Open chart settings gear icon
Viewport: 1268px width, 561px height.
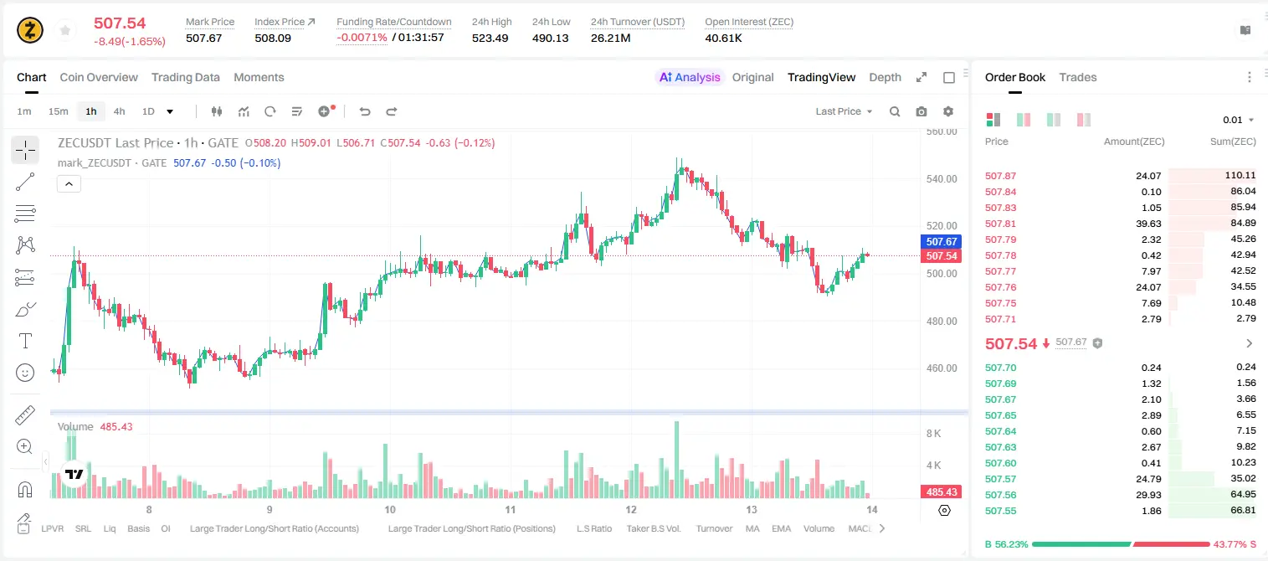pyautogui.click(x=948, y=111)
